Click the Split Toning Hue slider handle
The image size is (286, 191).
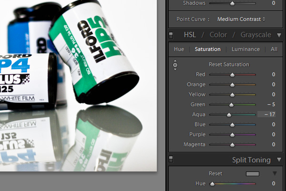point(212,184)
